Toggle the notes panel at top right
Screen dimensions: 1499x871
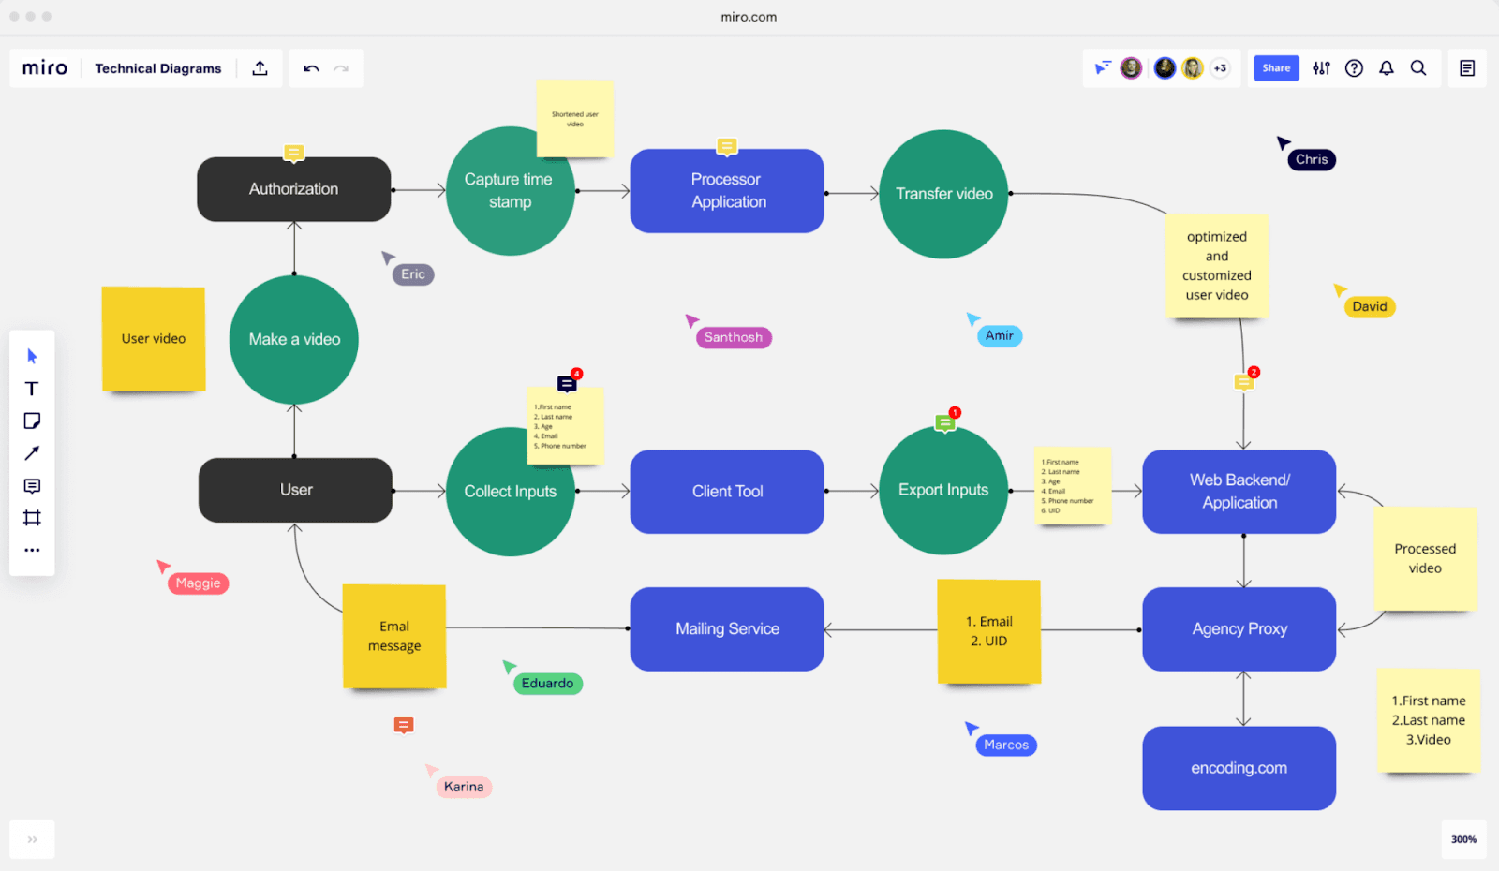point(1467,68)
